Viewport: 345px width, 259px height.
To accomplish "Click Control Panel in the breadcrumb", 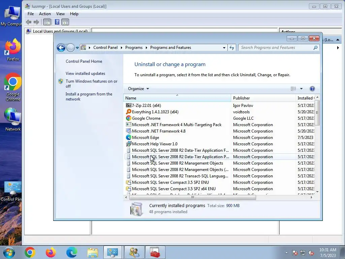I will point(105,48).
